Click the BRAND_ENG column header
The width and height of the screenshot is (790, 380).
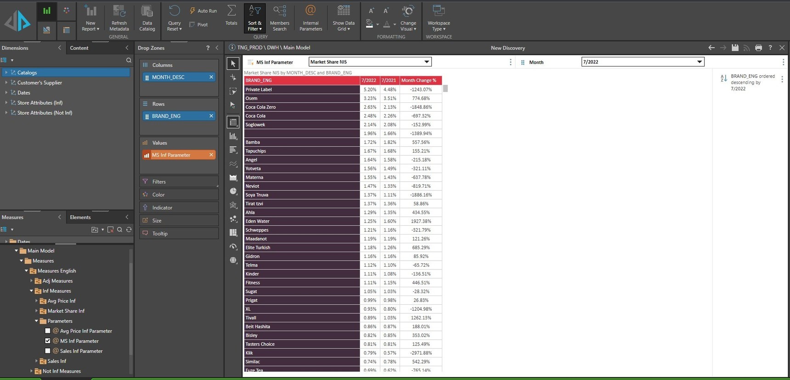tap(302, 80)
